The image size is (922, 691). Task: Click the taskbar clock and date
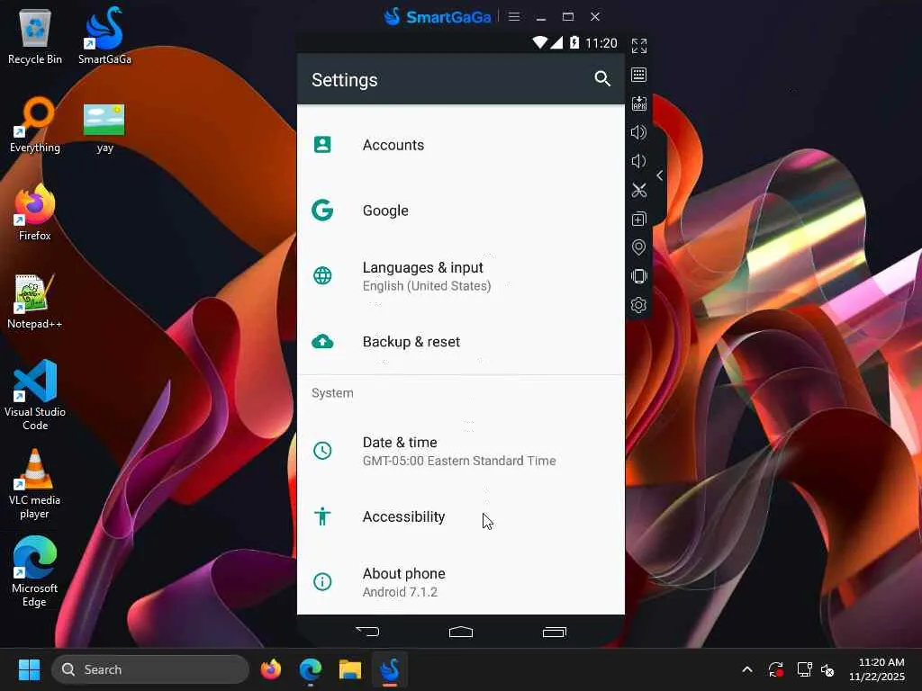click(x=877, y=669)
